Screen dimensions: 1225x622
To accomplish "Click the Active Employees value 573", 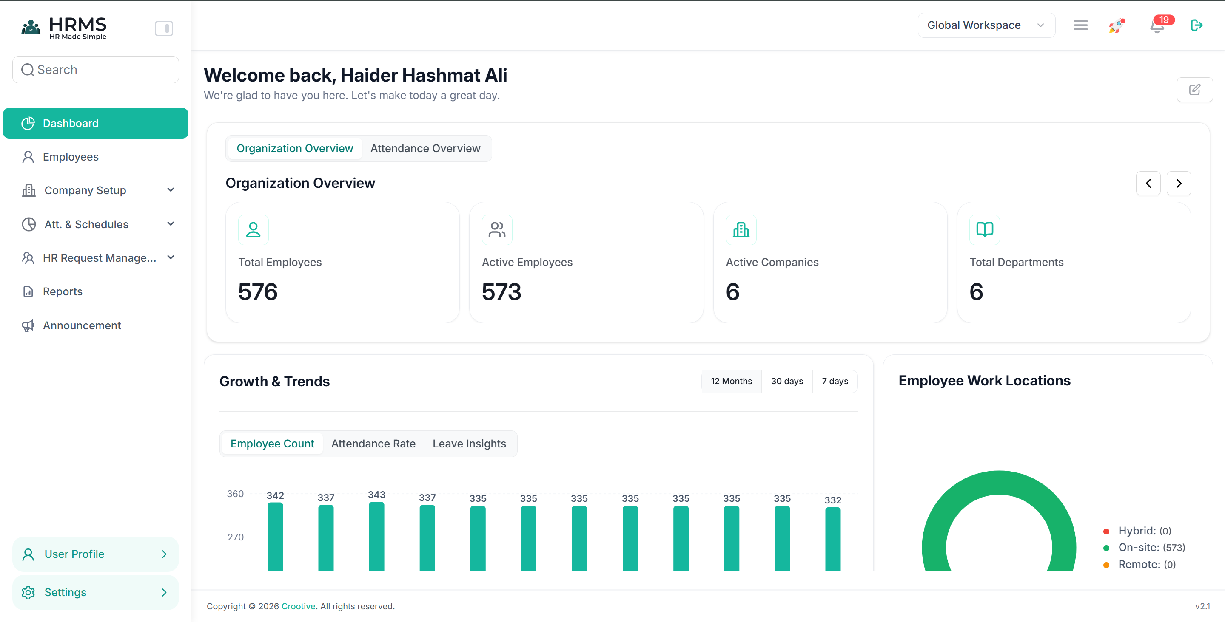I will (501, 292).
